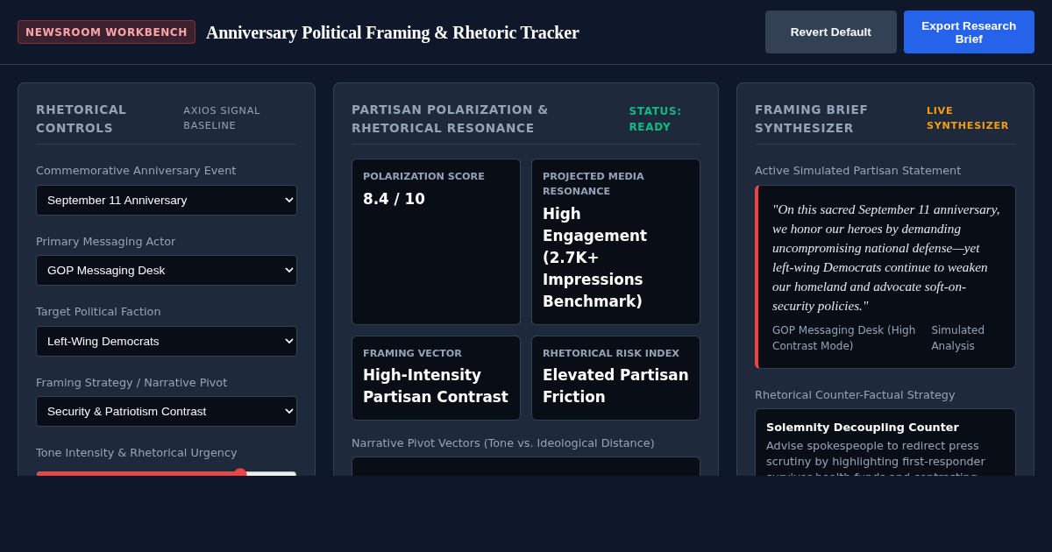Click the 'STATUS: READY' indicator
The image size is (1052, 552).
point(655,119)
